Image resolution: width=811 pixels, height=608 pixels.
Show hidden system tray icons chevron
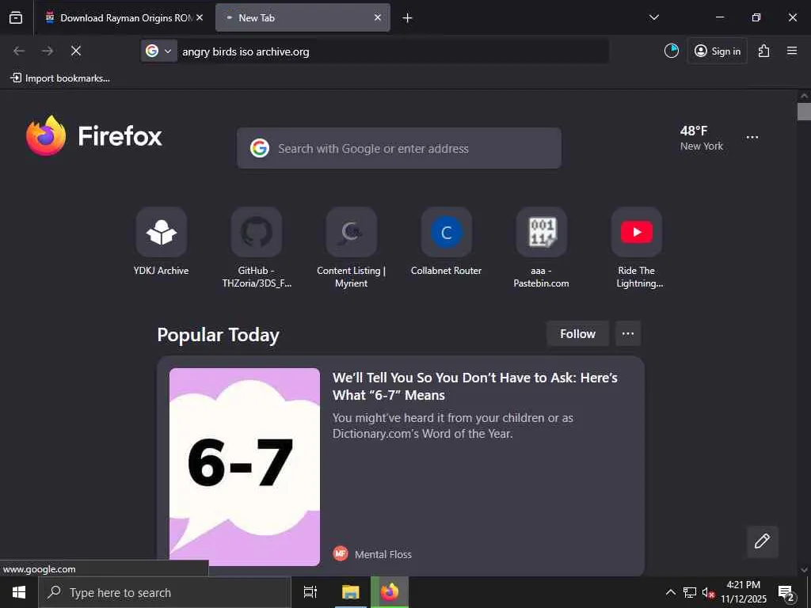(x=670, y=592)
